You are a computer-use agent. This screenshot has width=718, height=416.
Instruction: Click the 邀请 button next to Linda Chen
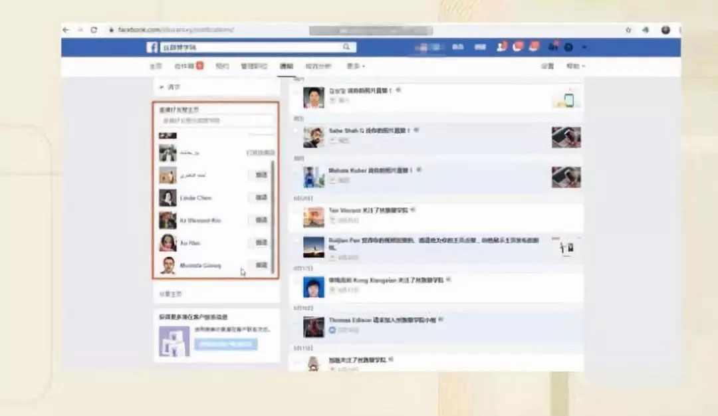point(259,197)
